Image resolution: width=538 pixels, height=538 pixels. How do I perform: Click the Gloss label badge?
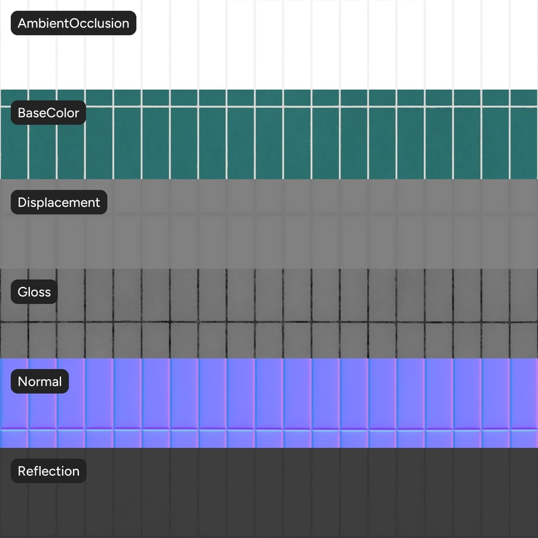pyautogui.click(x=34, y=292)
